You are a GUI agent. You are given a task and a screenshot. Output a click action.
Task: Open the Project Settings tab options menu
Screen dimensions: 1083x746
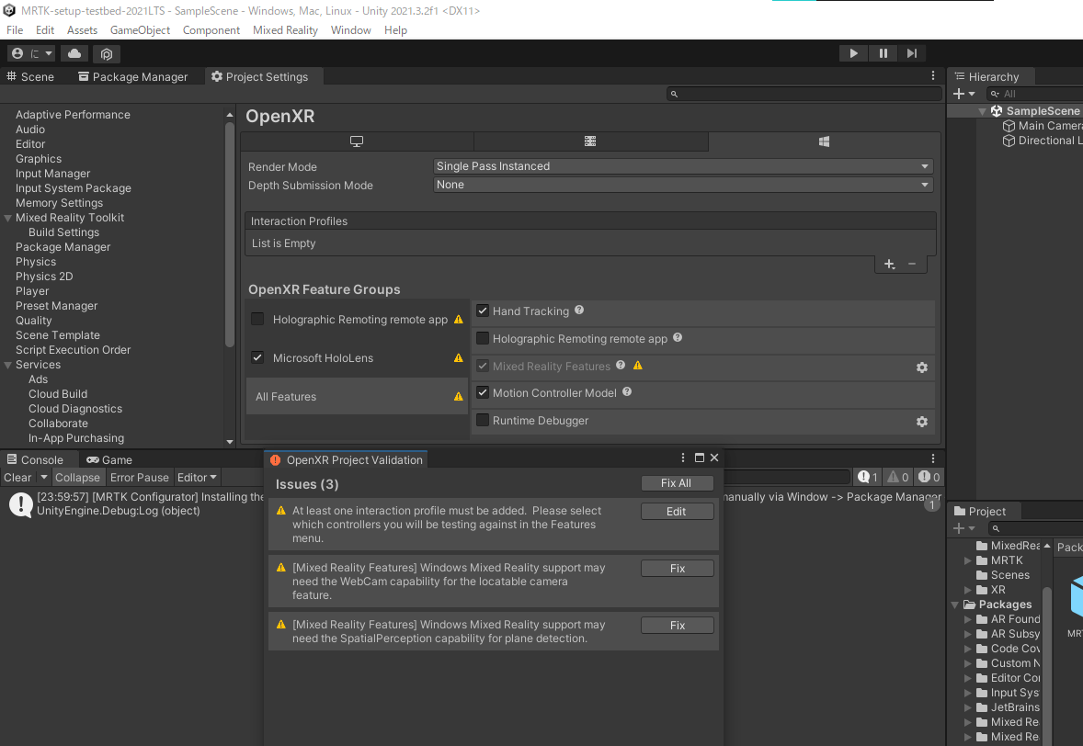point(932,76)
